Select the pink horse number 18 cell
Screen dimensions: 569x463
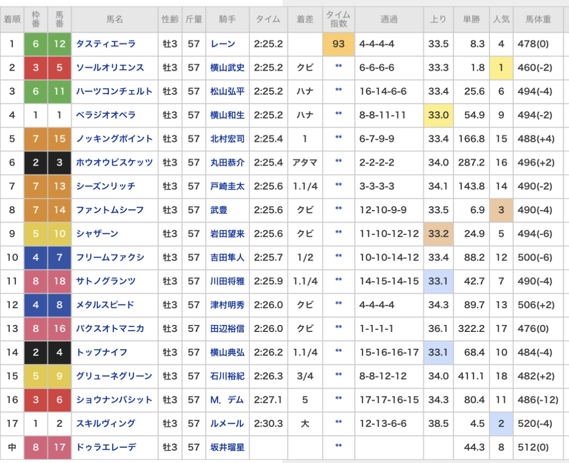[x=60, y=281]
